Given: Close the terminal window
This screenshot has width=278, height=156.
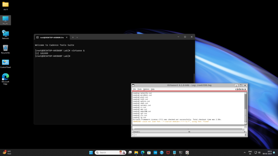Looking at the screenshot, I should [x=192, y=37].
